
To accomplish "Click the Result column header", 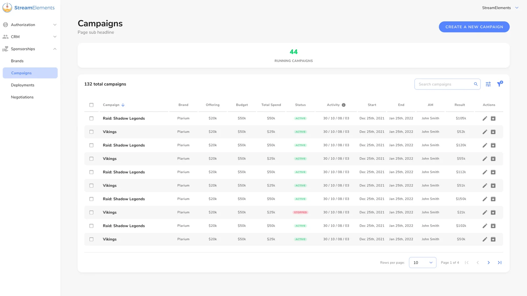I will [x=459, y=105].
